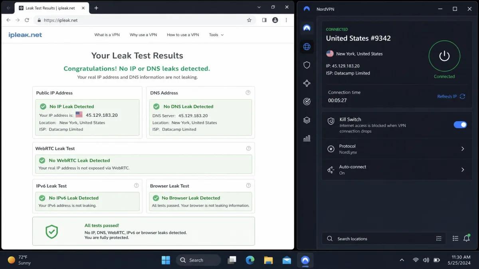Click United States #9342 server name
479x269 pixels.
point(358,38)
